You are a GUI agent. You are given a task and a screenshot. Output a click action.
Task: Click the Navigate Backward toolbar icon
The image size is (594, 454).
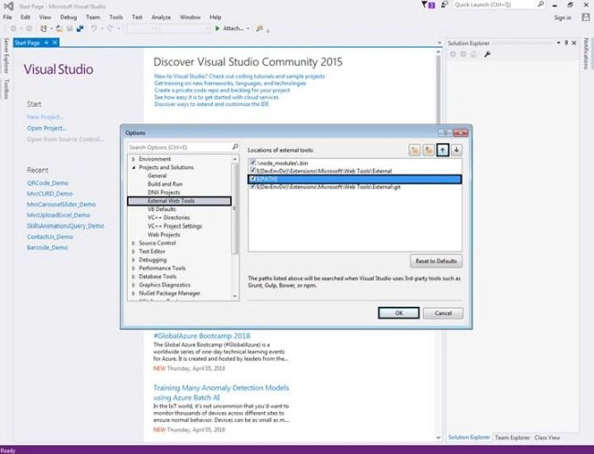14,28
